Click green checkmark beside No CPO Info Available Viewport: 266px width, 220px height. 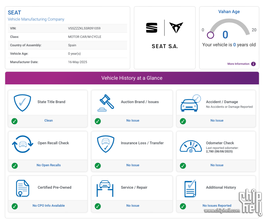click(15, 206)
